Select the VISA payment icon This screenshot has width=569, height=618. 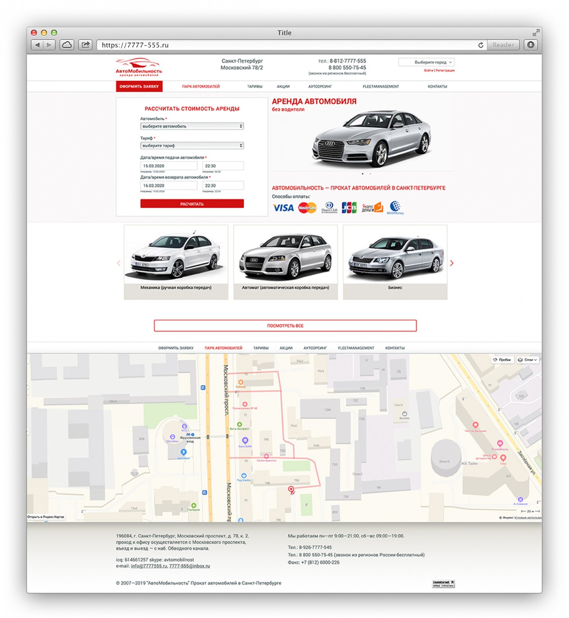(x=283, y=208)
